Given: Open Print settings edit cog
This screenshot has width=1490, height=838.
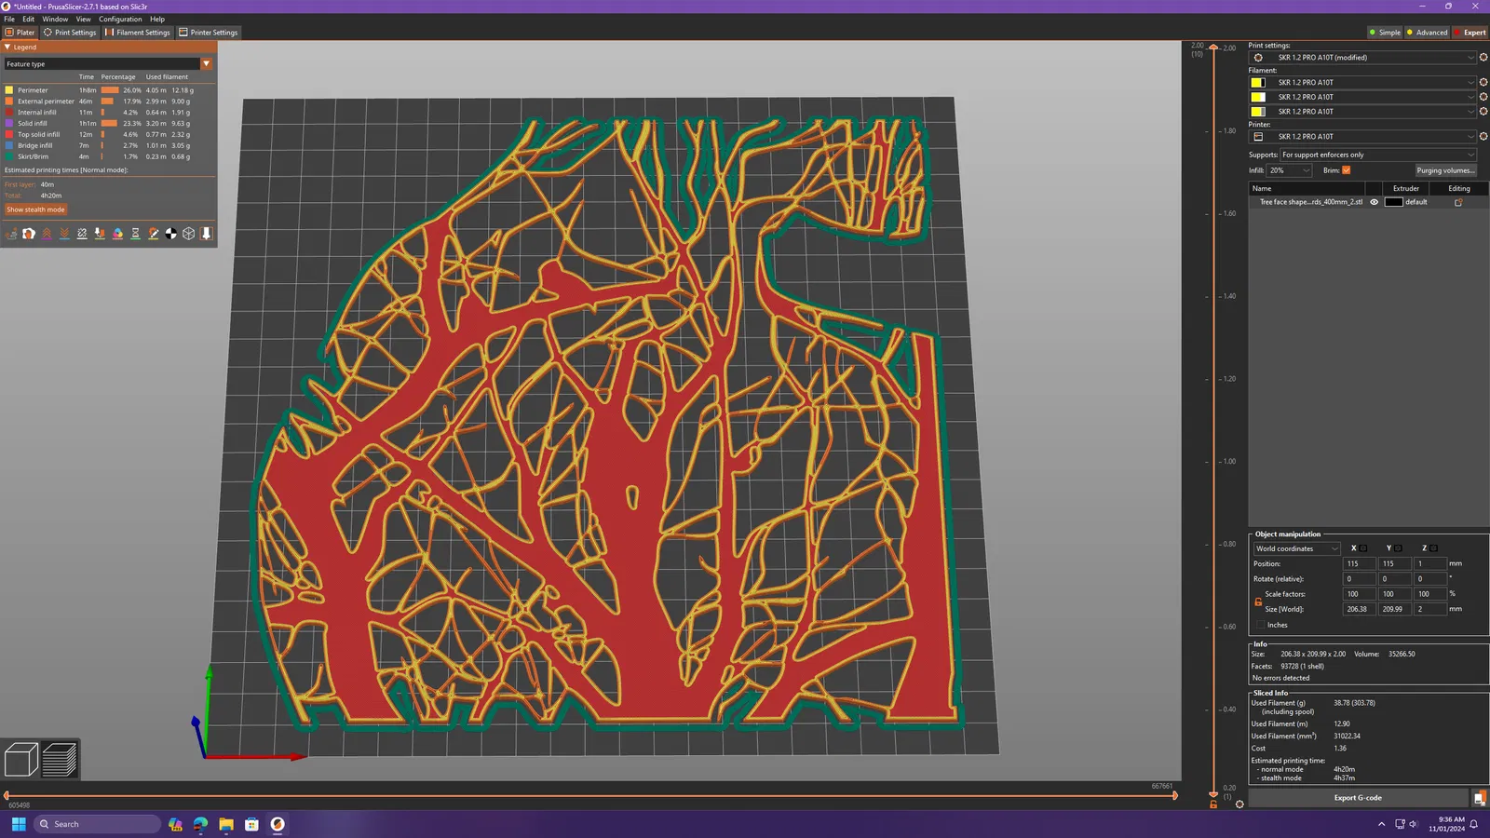Looking at the screenshot, I should coord(1483,58).
